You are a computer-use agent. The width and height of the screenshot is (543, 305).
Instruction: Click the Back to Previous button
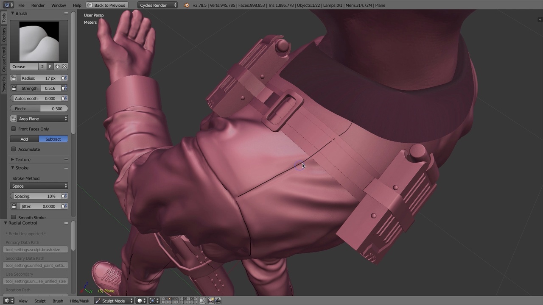pyautogui.click(x=106, y=5)
